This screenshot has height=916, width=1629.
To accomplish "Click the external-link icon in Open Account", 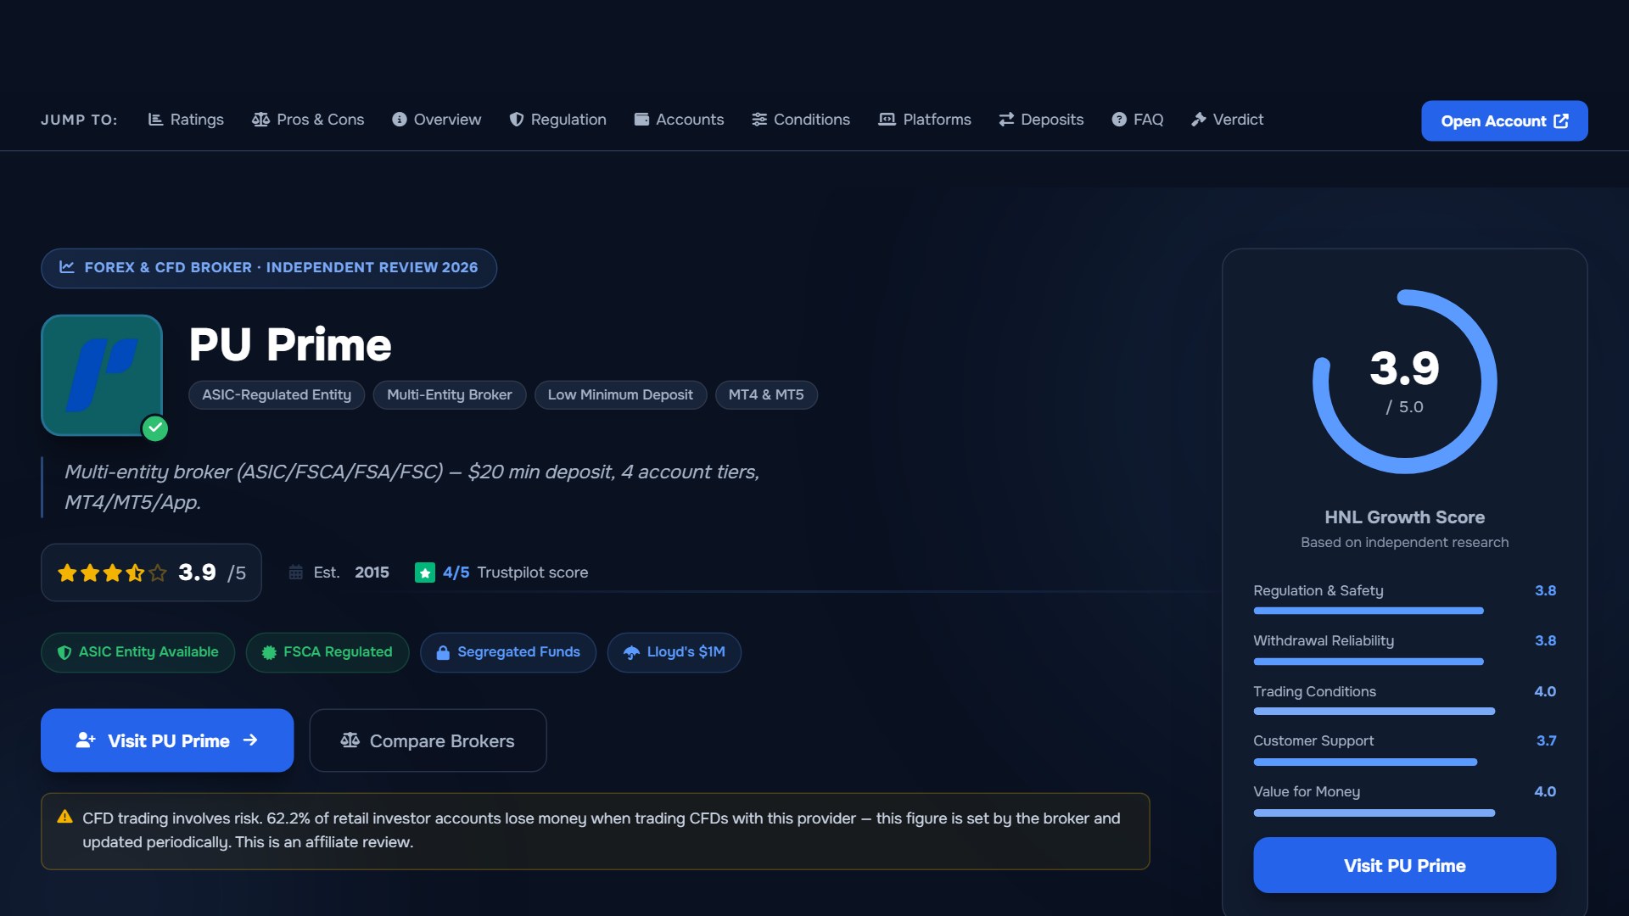I will click(1561, 121).
